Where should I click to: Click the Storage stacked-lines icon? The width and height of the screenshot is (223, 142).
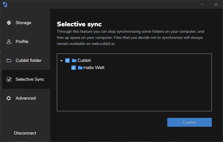[9, 23]
